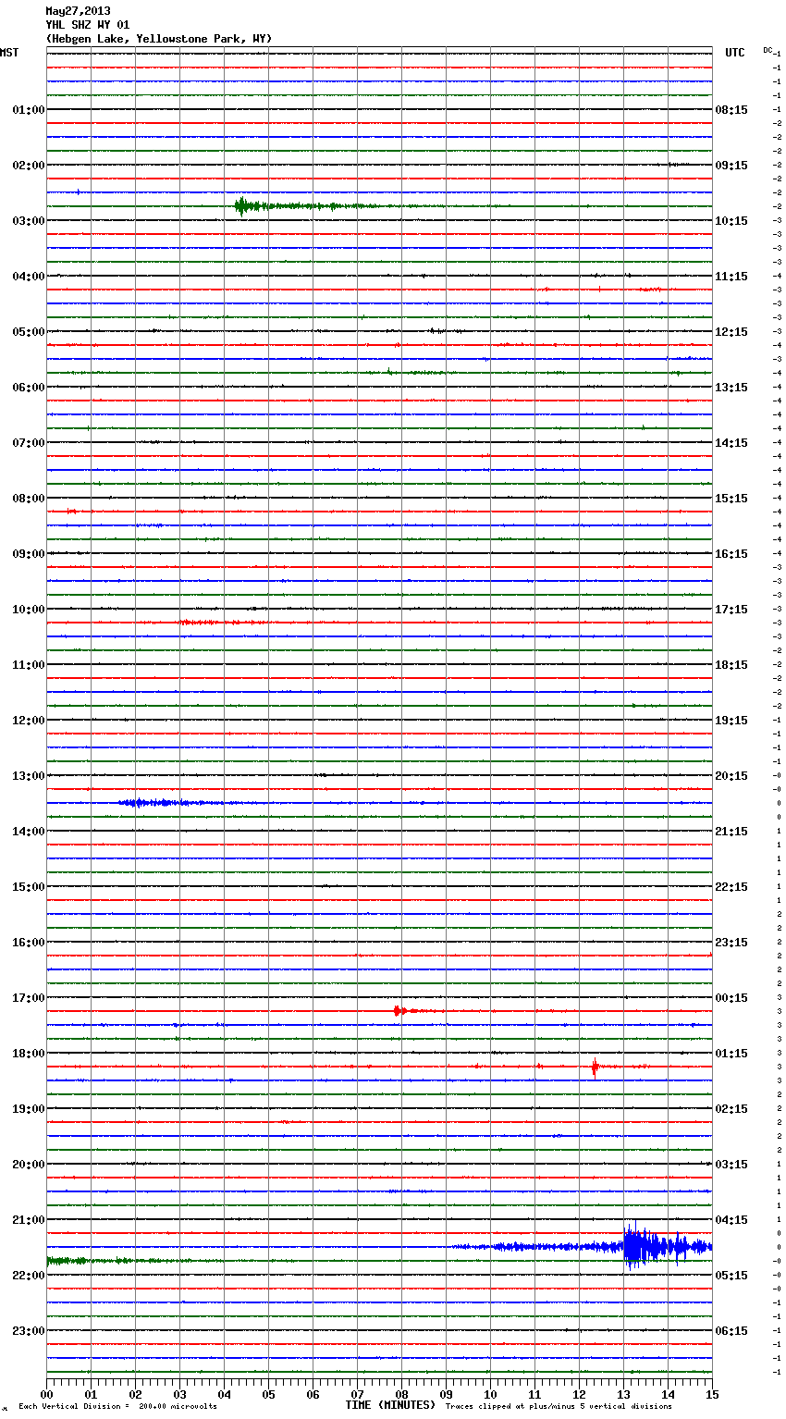Select the 12:00 MST hour label
Screen dimensions: 786x1419
tap(28, 721)
